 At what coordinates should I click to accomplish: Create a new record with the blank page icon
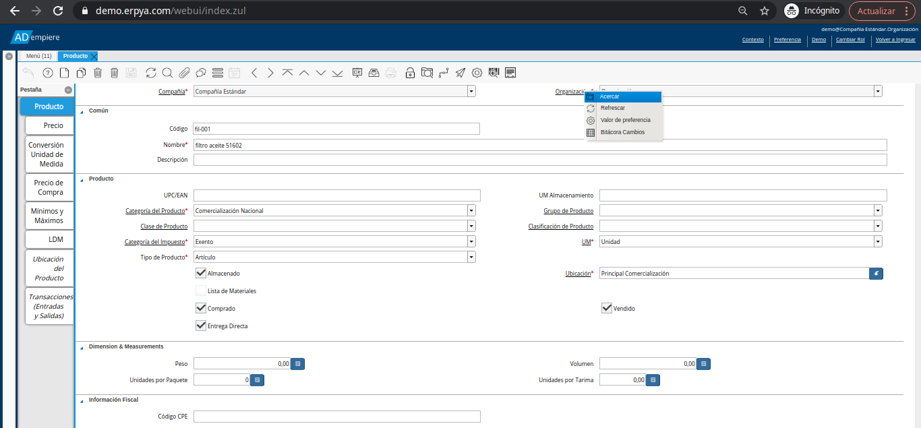point(64,73)
